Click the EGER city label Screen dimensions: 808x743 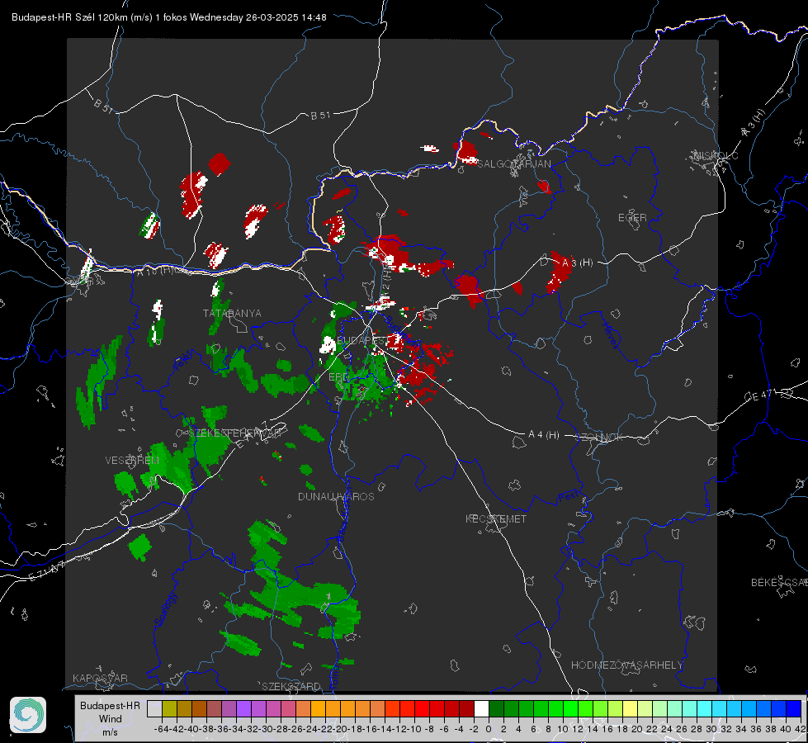pyautogui.click(x=632, y=218)
